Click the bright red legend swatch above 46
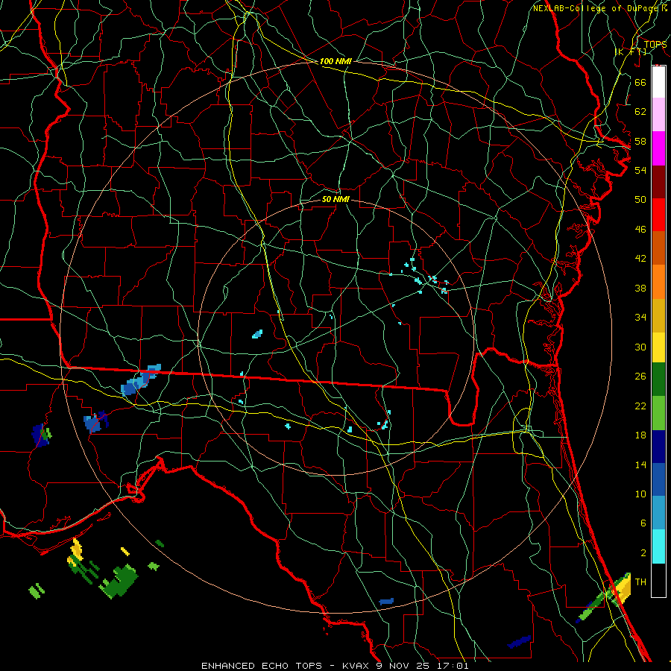Image resolution: width=671 pixels, height=671 pixels. 658,215
